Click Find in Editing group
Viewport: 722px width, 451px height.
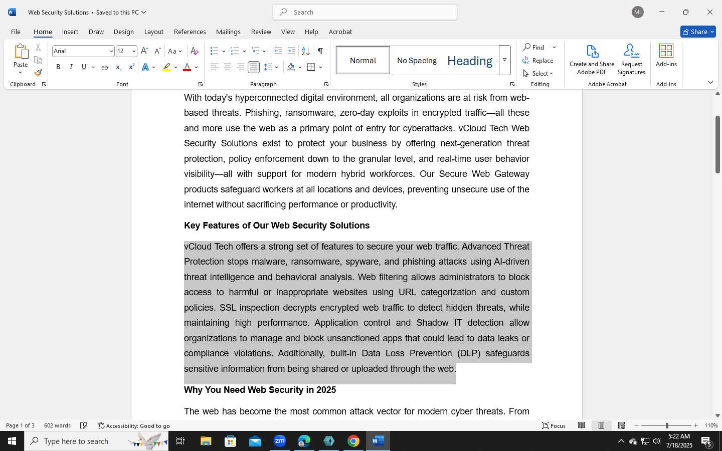point(534,47)
